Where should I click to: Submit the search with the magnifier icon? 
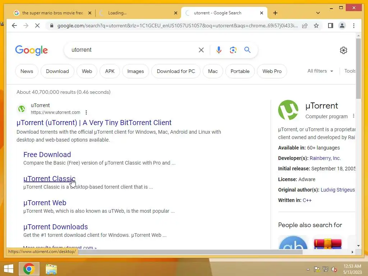247,50
